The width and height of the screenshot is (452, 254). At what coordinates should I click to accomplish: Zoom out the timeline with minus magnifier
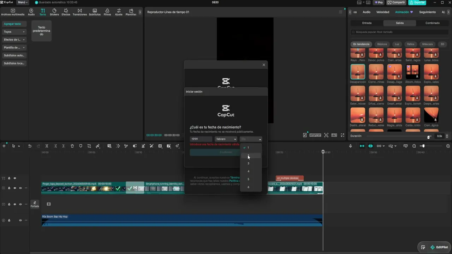414,146
